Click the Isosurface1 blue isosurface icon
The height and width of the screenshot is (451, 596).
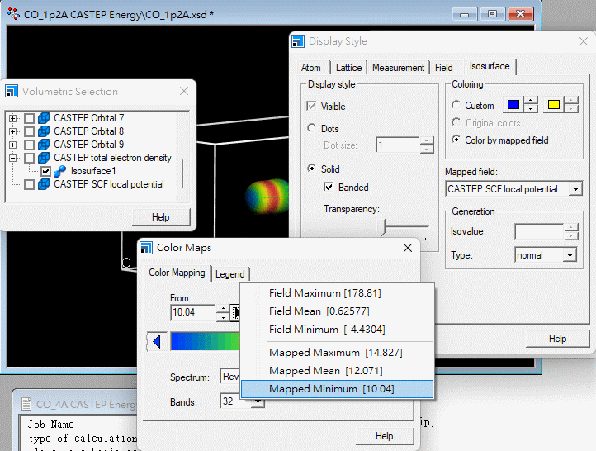point(59,171)
